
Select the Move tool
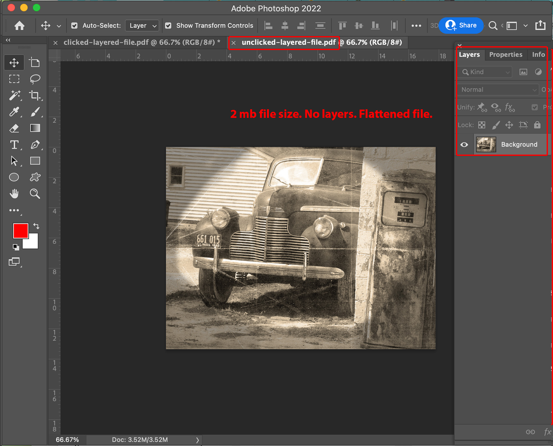point(14,62)
